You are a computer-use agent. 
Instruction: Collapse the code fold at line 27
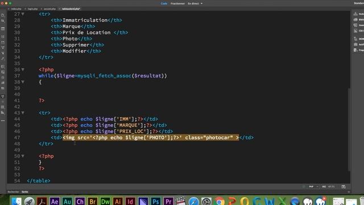click(x=23, y=14)
